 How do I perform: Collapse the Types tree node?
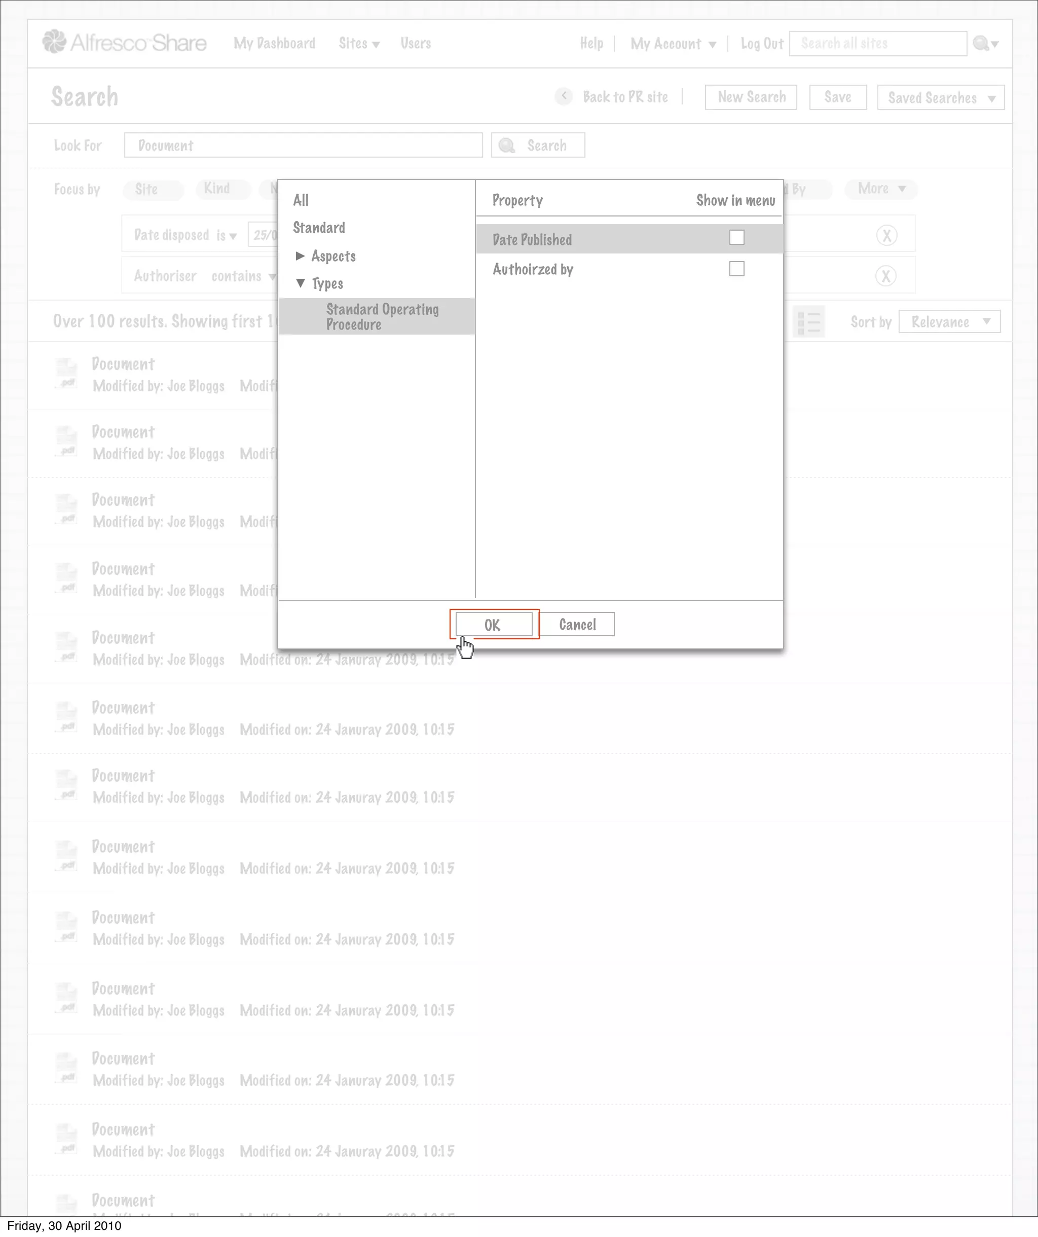[x=300, y=283]
